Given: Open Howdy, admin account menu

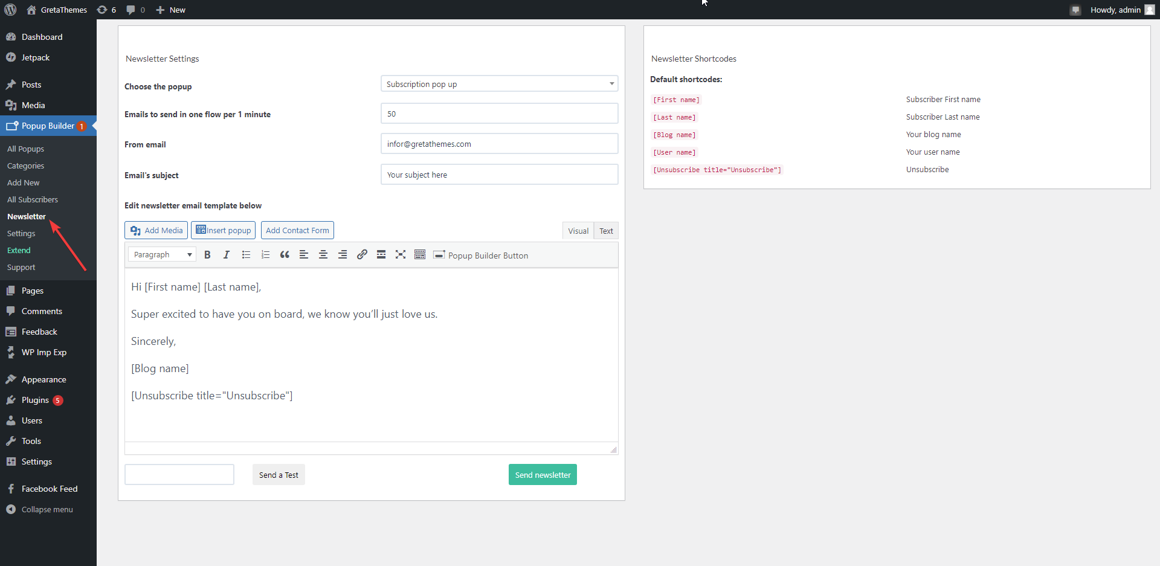Looking at the screenshot, I should click(1122, 10).
